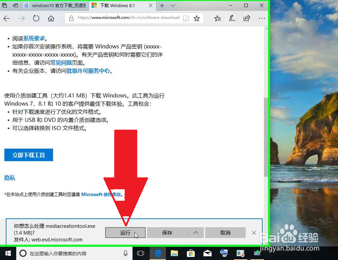This screenshot has height=260, width=338.
Task: Click 取消 to cancel the download
Action: click(x=225, y=233)
